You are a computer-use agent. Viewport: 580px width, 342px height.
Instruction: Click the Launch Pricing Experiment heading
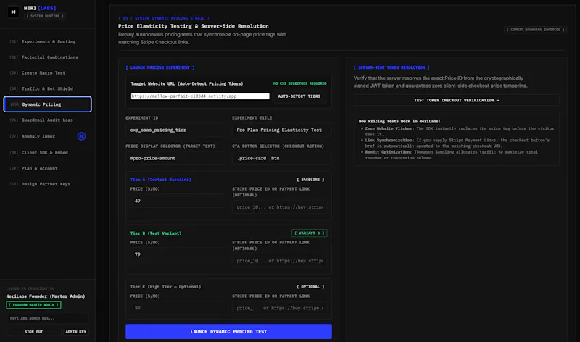coord(160,67)
